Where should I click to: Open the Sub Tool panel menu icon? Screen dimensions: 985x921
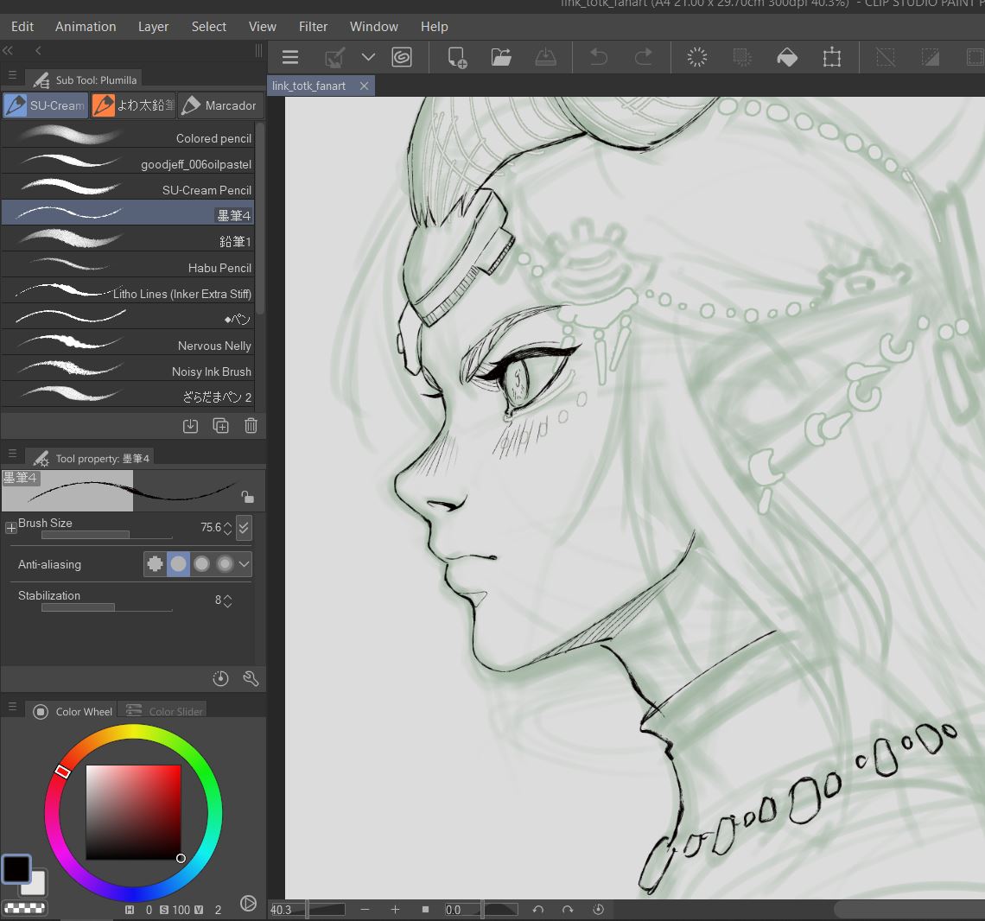coord(12,75)
